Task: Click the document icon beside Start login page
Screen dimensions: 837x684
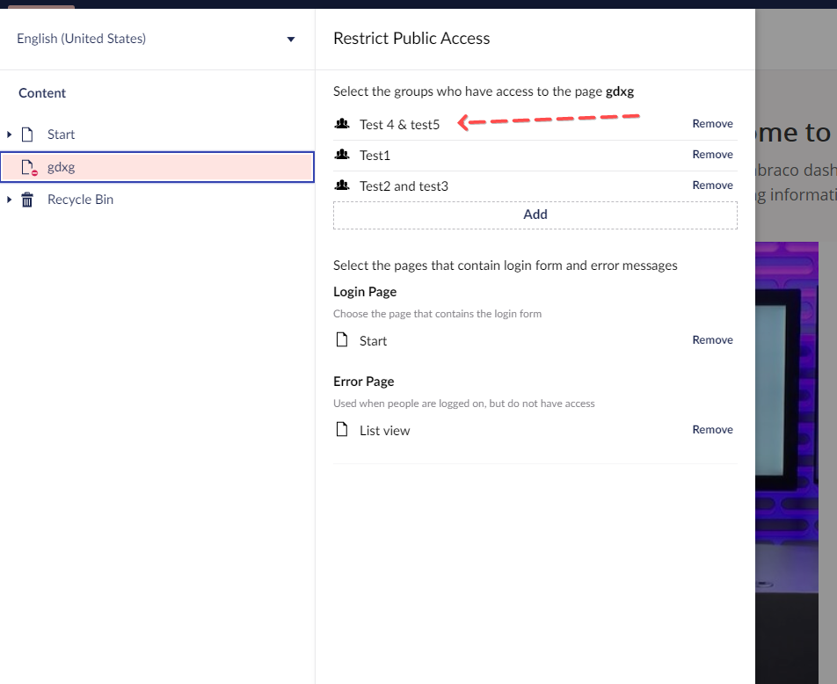Action: click(x=342, y=339)
